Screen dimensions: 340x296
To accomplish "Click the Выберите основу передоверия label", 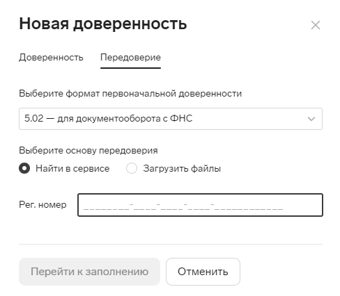I will pyautogui.click(x=88, y=150).
